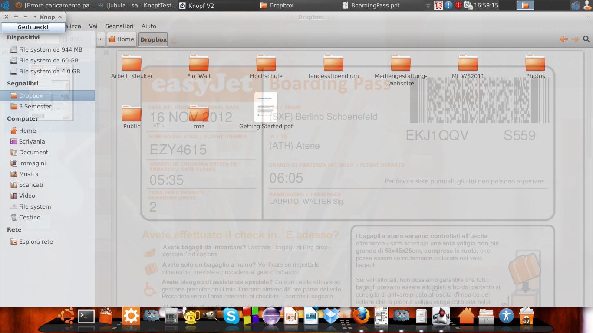Screen dimensions: 593x333
Task: Click the Ubuntu logo in the dock
Action: [x=66, y=316]
